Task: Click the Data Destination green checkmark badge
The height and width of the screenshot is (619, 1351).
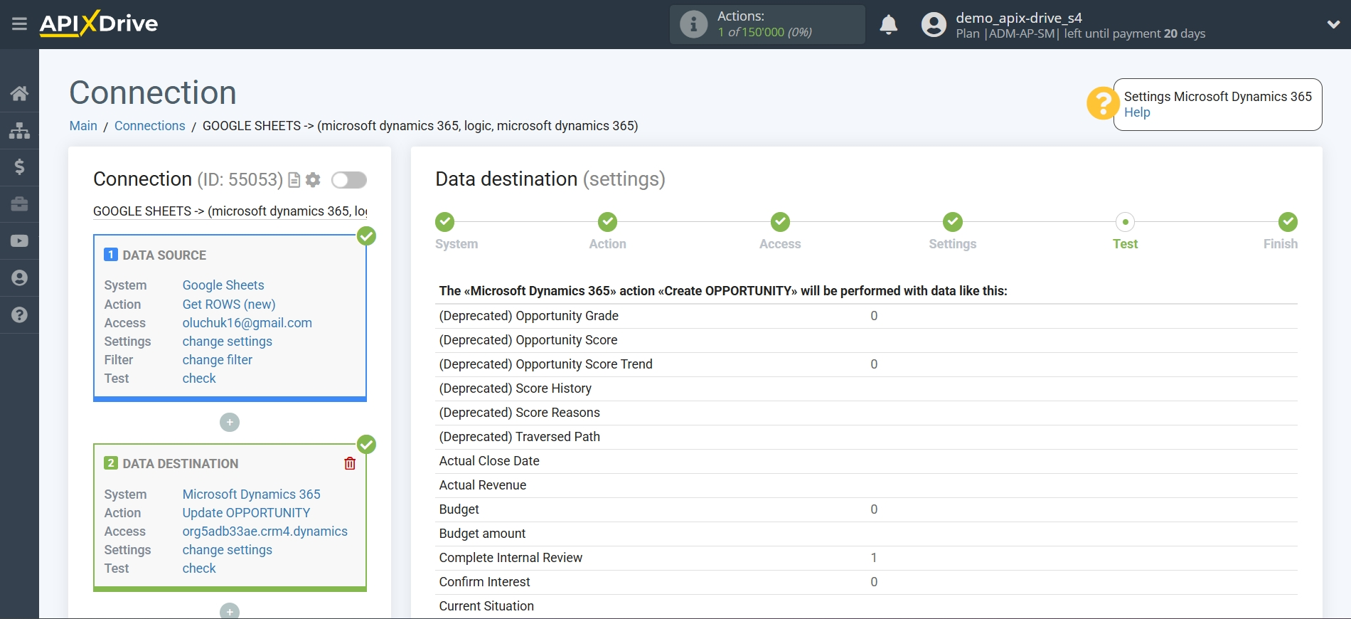Action: coord(366,445)
